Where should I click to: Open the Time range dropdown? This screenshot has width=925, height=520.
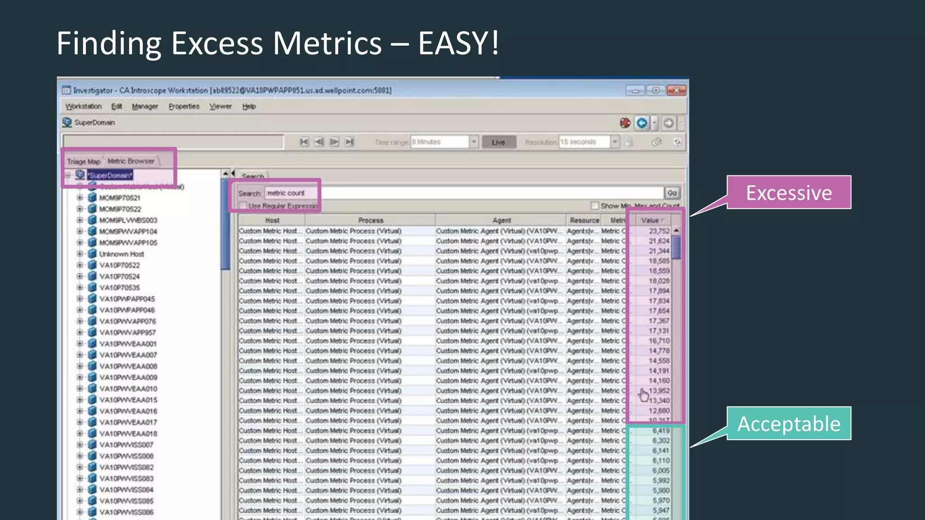pos(474,142)
